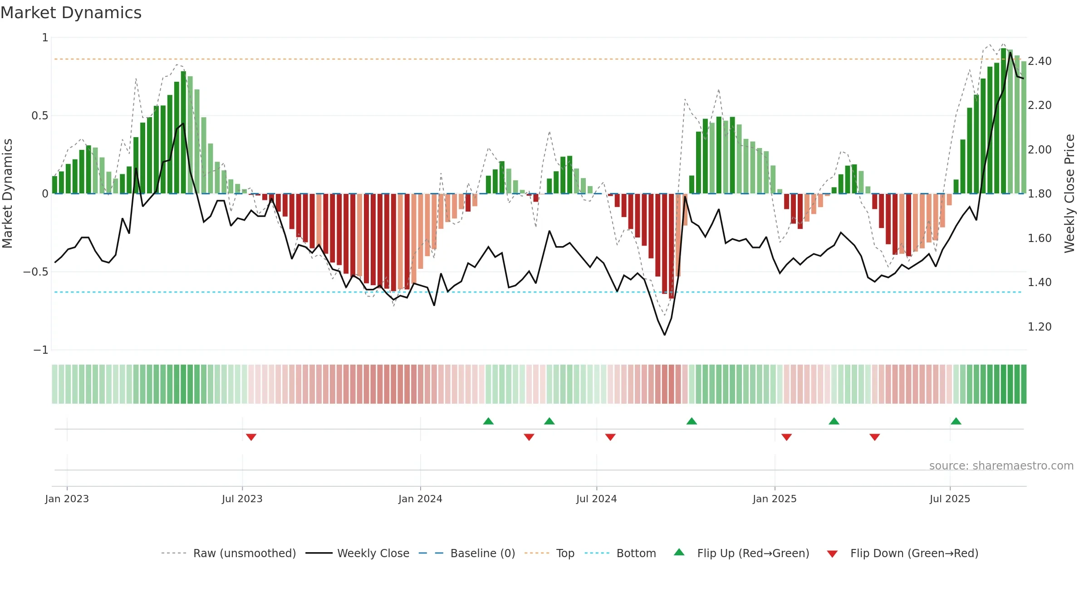
Task: Toggle the Weekly Close legend entry
Action: (358, 553)
